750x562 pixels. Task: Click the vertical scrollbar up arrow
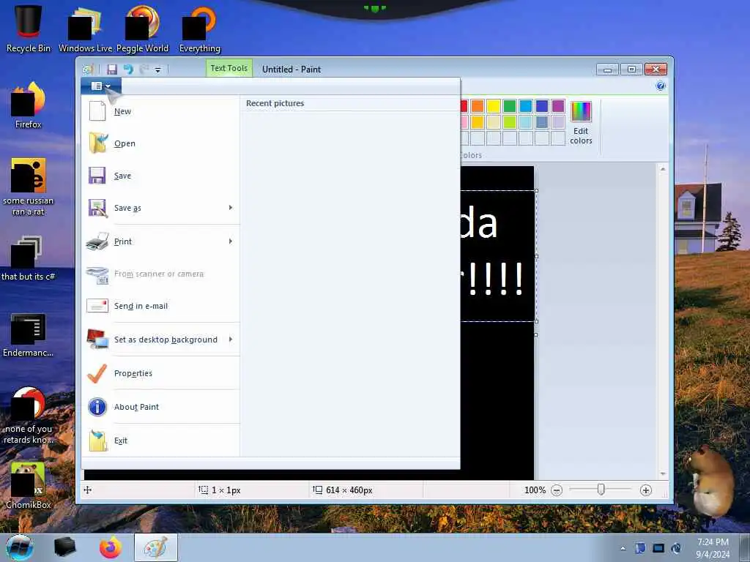(663, 169)
